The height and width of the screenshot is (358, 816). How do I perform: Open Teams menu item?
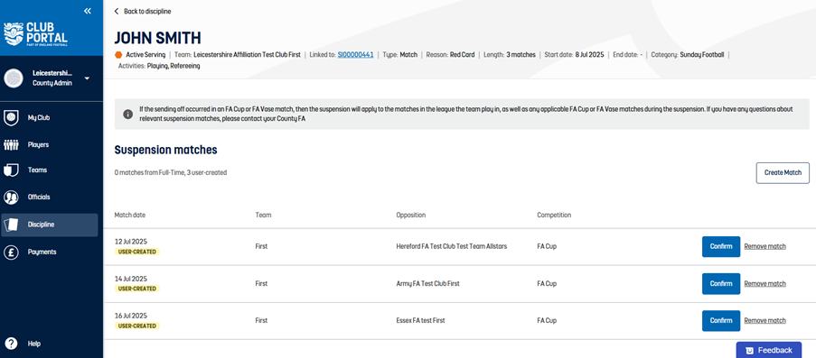(x=49, y=170)
